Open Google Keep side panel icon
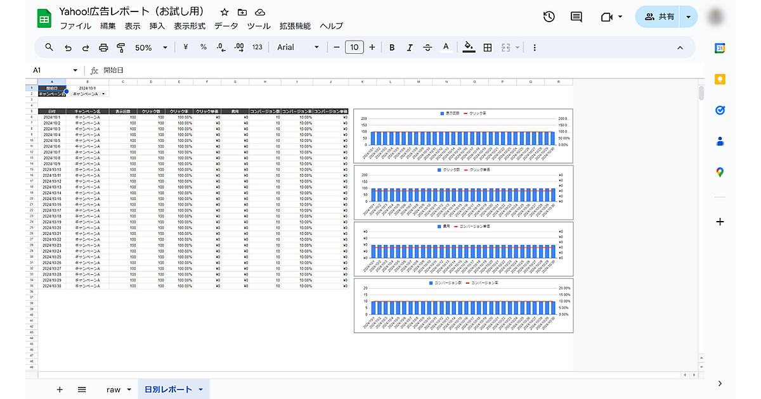Screen dimensions: 761x399 pos(720,79)
